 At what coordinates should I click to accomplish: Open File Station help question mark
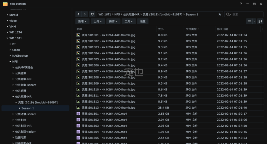241,4
